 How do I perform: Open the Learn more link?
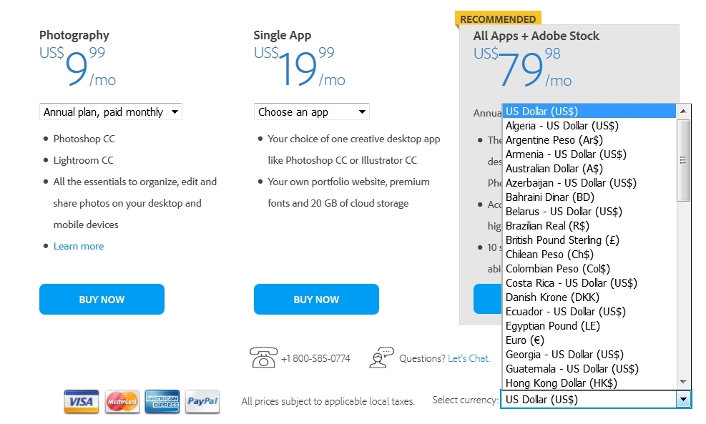(x=79, y=246)
